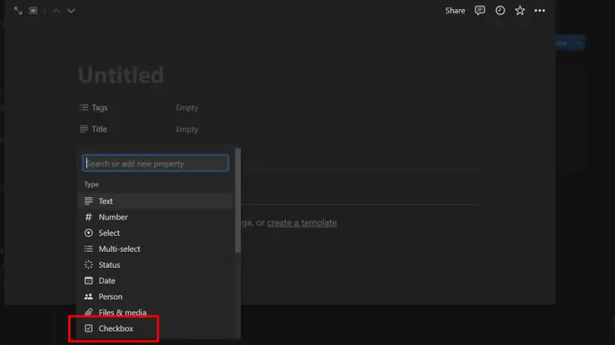Go to next page with down chevron

pyautogui.click(x=71, y=11)
